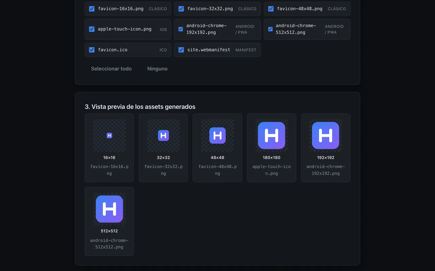Click CLÁSICO tag beside favicon-48x48.png
This screenshot has width=435, height=271.
(x=337, y=9)
